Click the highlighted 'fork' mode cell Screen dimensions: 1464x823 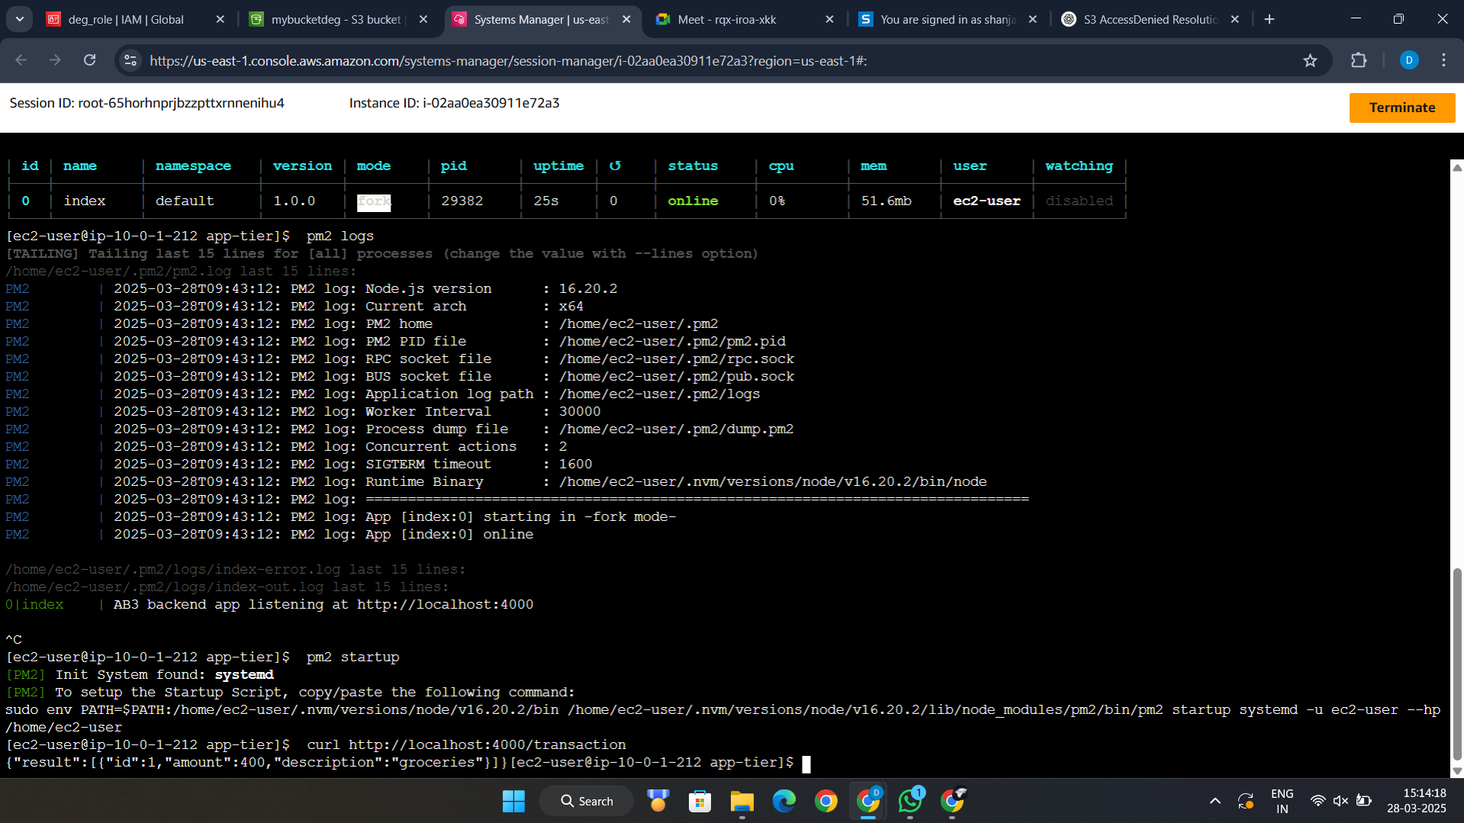coord(374,201)
